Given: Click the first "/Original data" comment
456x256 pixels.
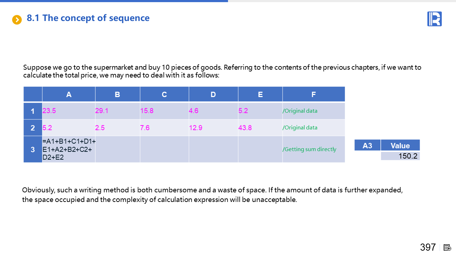Looking at the screenshot, I should click(300, 111).
